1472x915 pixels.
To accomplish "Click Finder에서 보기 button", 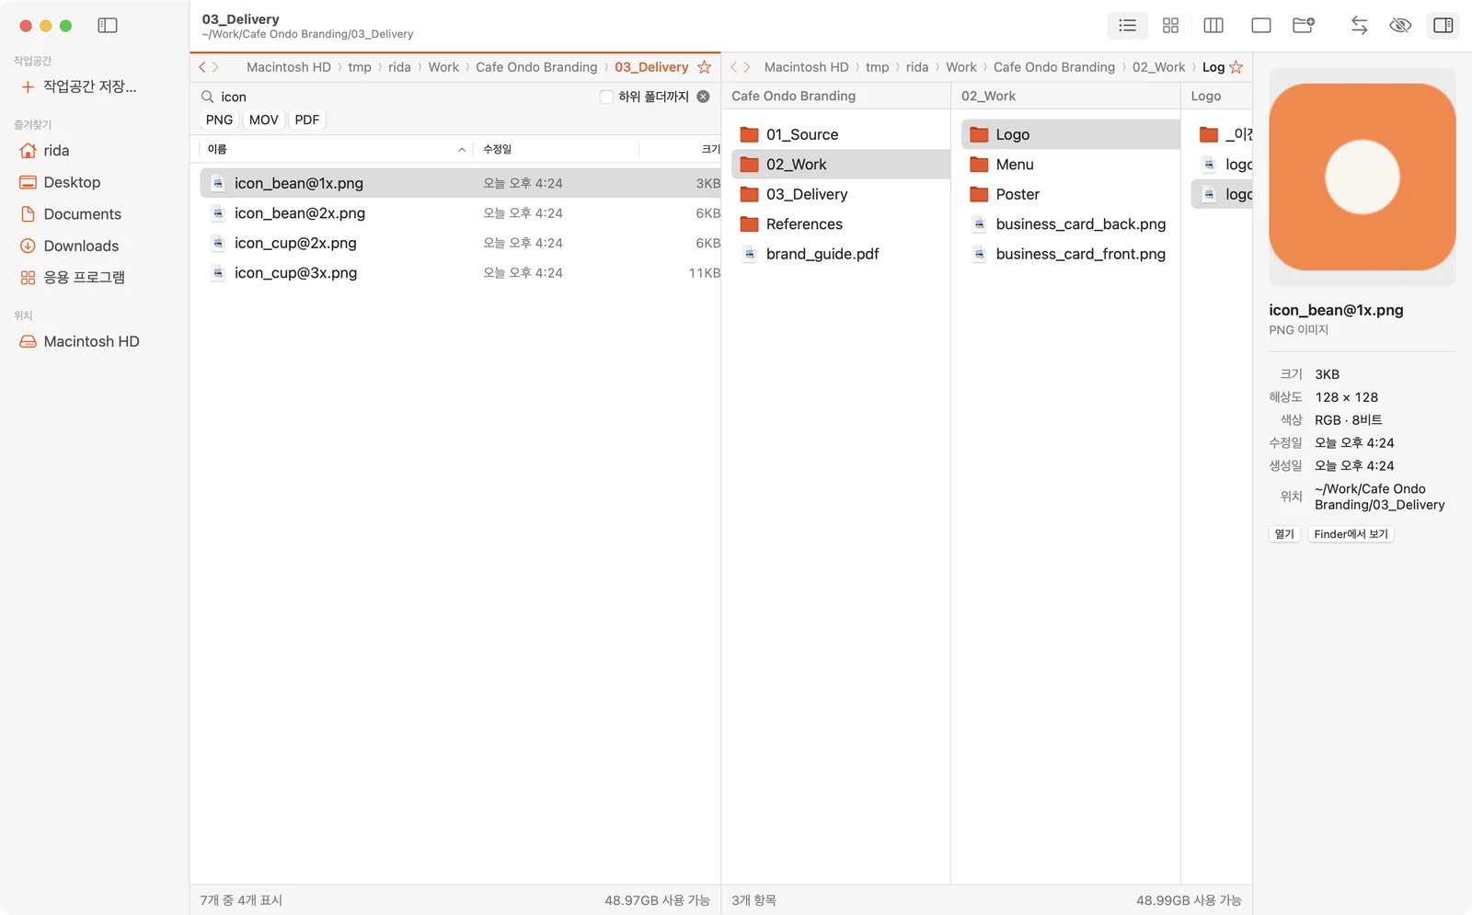I will pyautogui.click(x=1351, y=534).
